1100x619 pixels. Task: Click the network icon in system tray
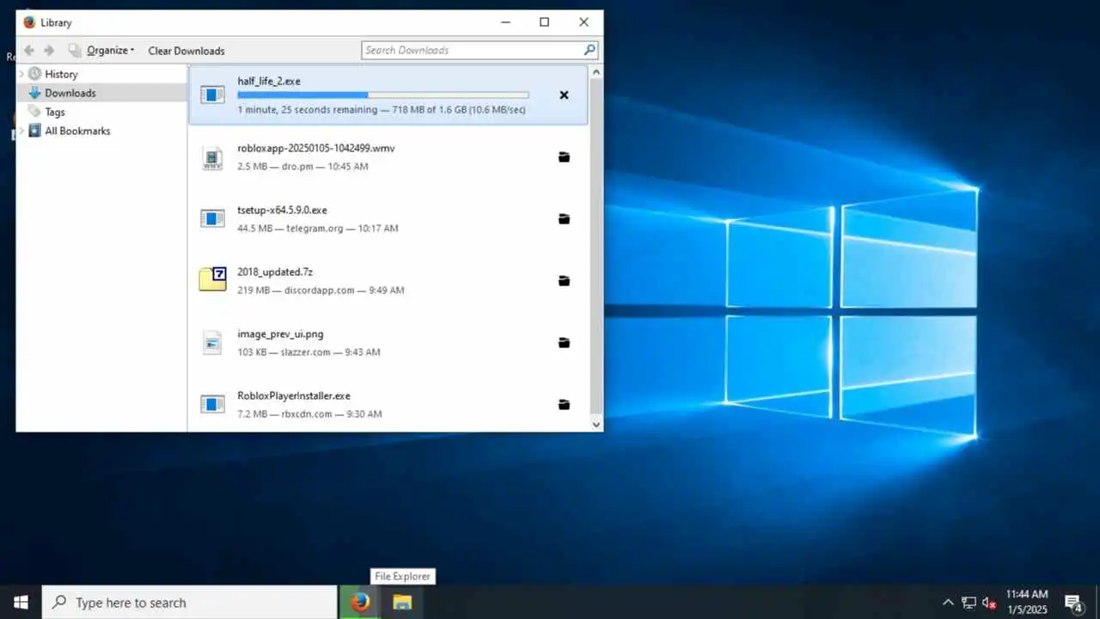(x=969, y=603)
